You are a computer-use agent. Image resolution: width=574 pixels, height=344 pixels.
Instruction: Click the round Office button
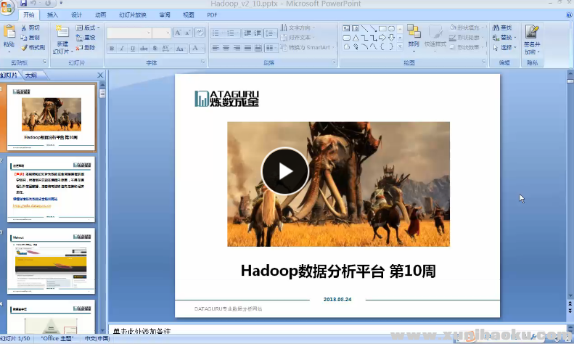pyautogui.click(x=8, y=6)
